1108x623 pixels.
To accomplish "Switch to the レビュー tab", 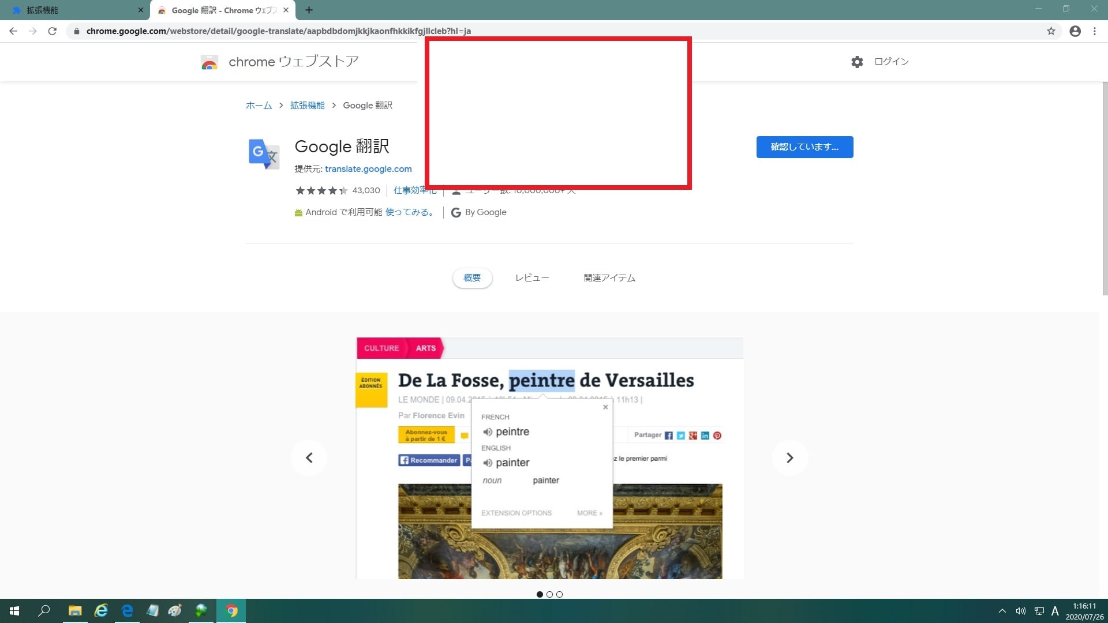I will tap(532, 278).
